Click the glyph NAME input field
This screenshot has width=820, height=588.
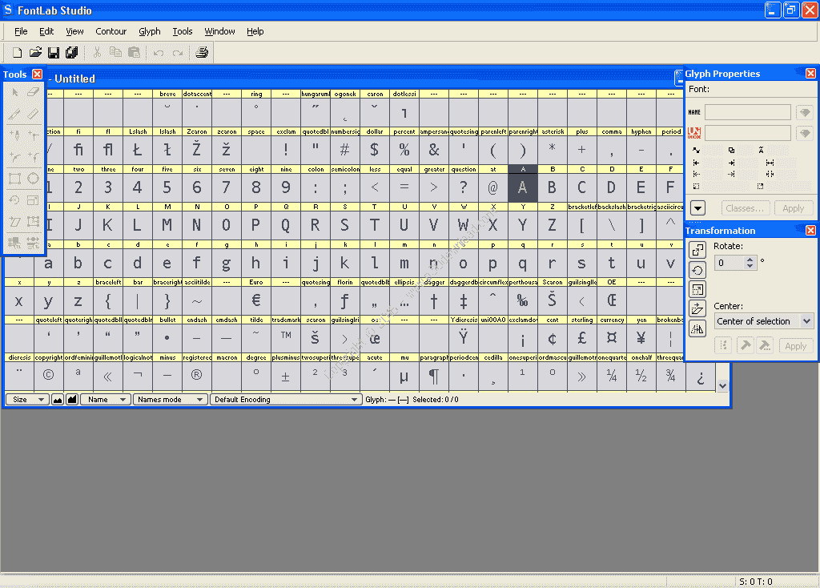(x=748, y=112)
